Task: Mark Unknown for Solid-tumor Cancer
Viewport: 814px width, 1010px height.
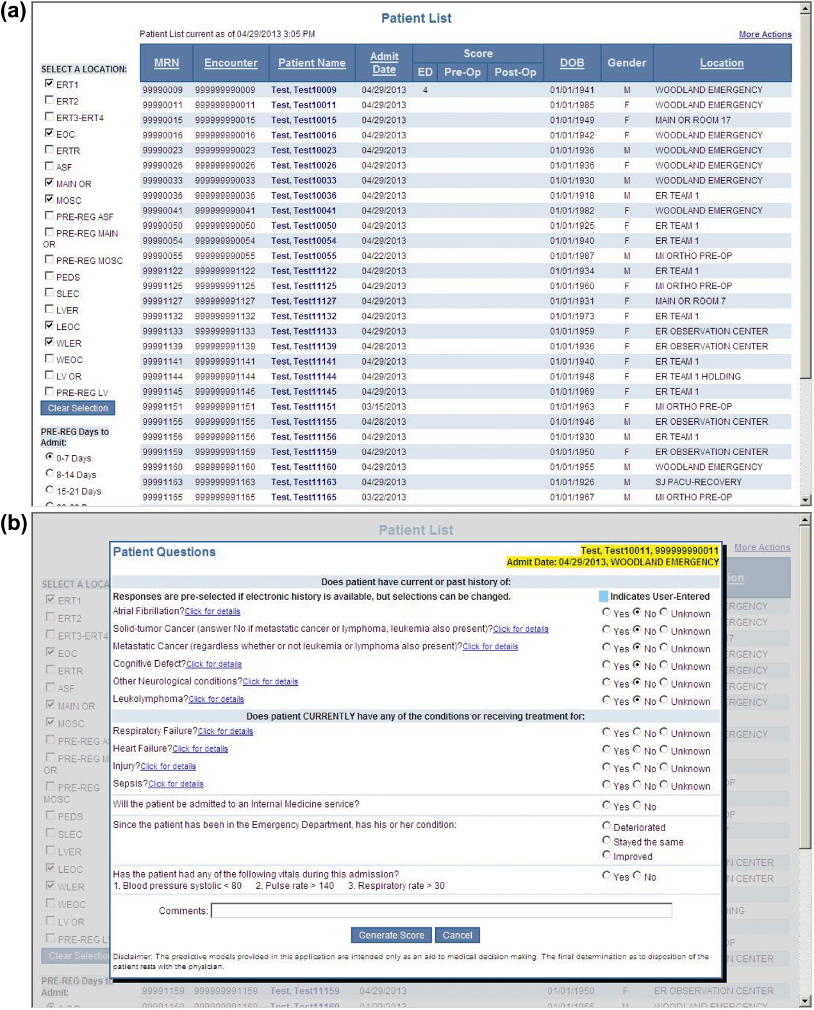Action: tap(664, 630)
